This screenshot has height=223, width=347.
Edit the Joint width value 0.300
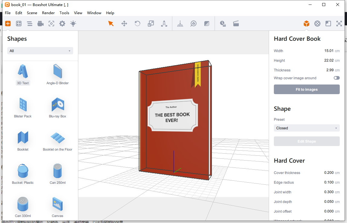coord(329,192)
